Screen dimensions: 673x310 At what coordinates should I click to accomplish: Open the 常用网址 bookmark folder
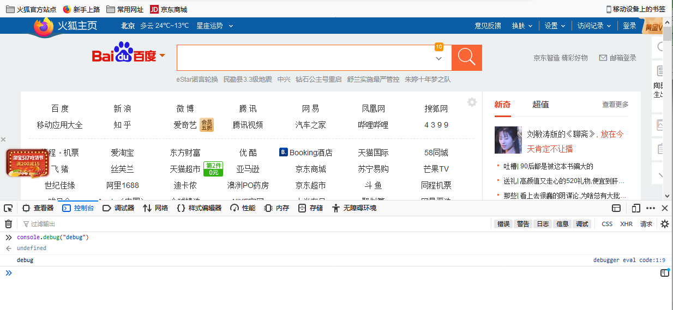(125, 9)
